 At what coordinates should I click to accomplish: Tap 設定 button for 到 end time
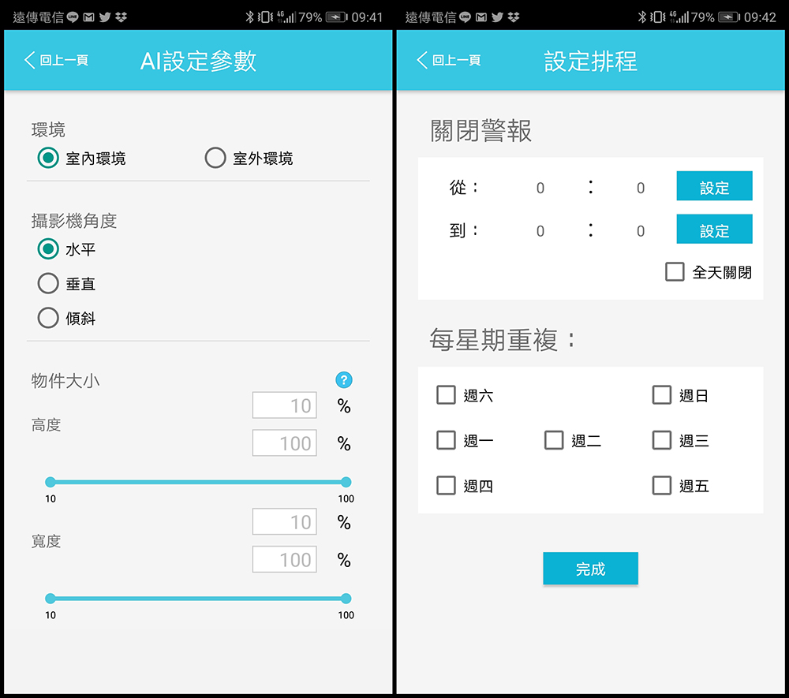coord(714,230)
